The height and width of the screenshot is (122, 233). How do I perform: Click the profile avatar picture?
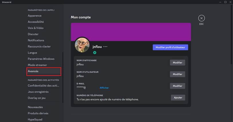tap(82, 45)
